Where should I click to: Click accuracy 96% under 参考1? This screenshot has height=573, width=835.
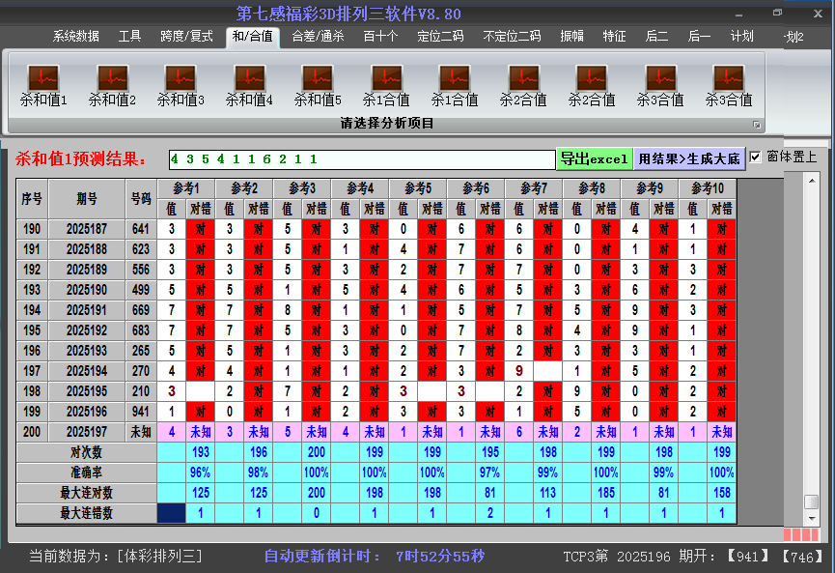point(200,473)
